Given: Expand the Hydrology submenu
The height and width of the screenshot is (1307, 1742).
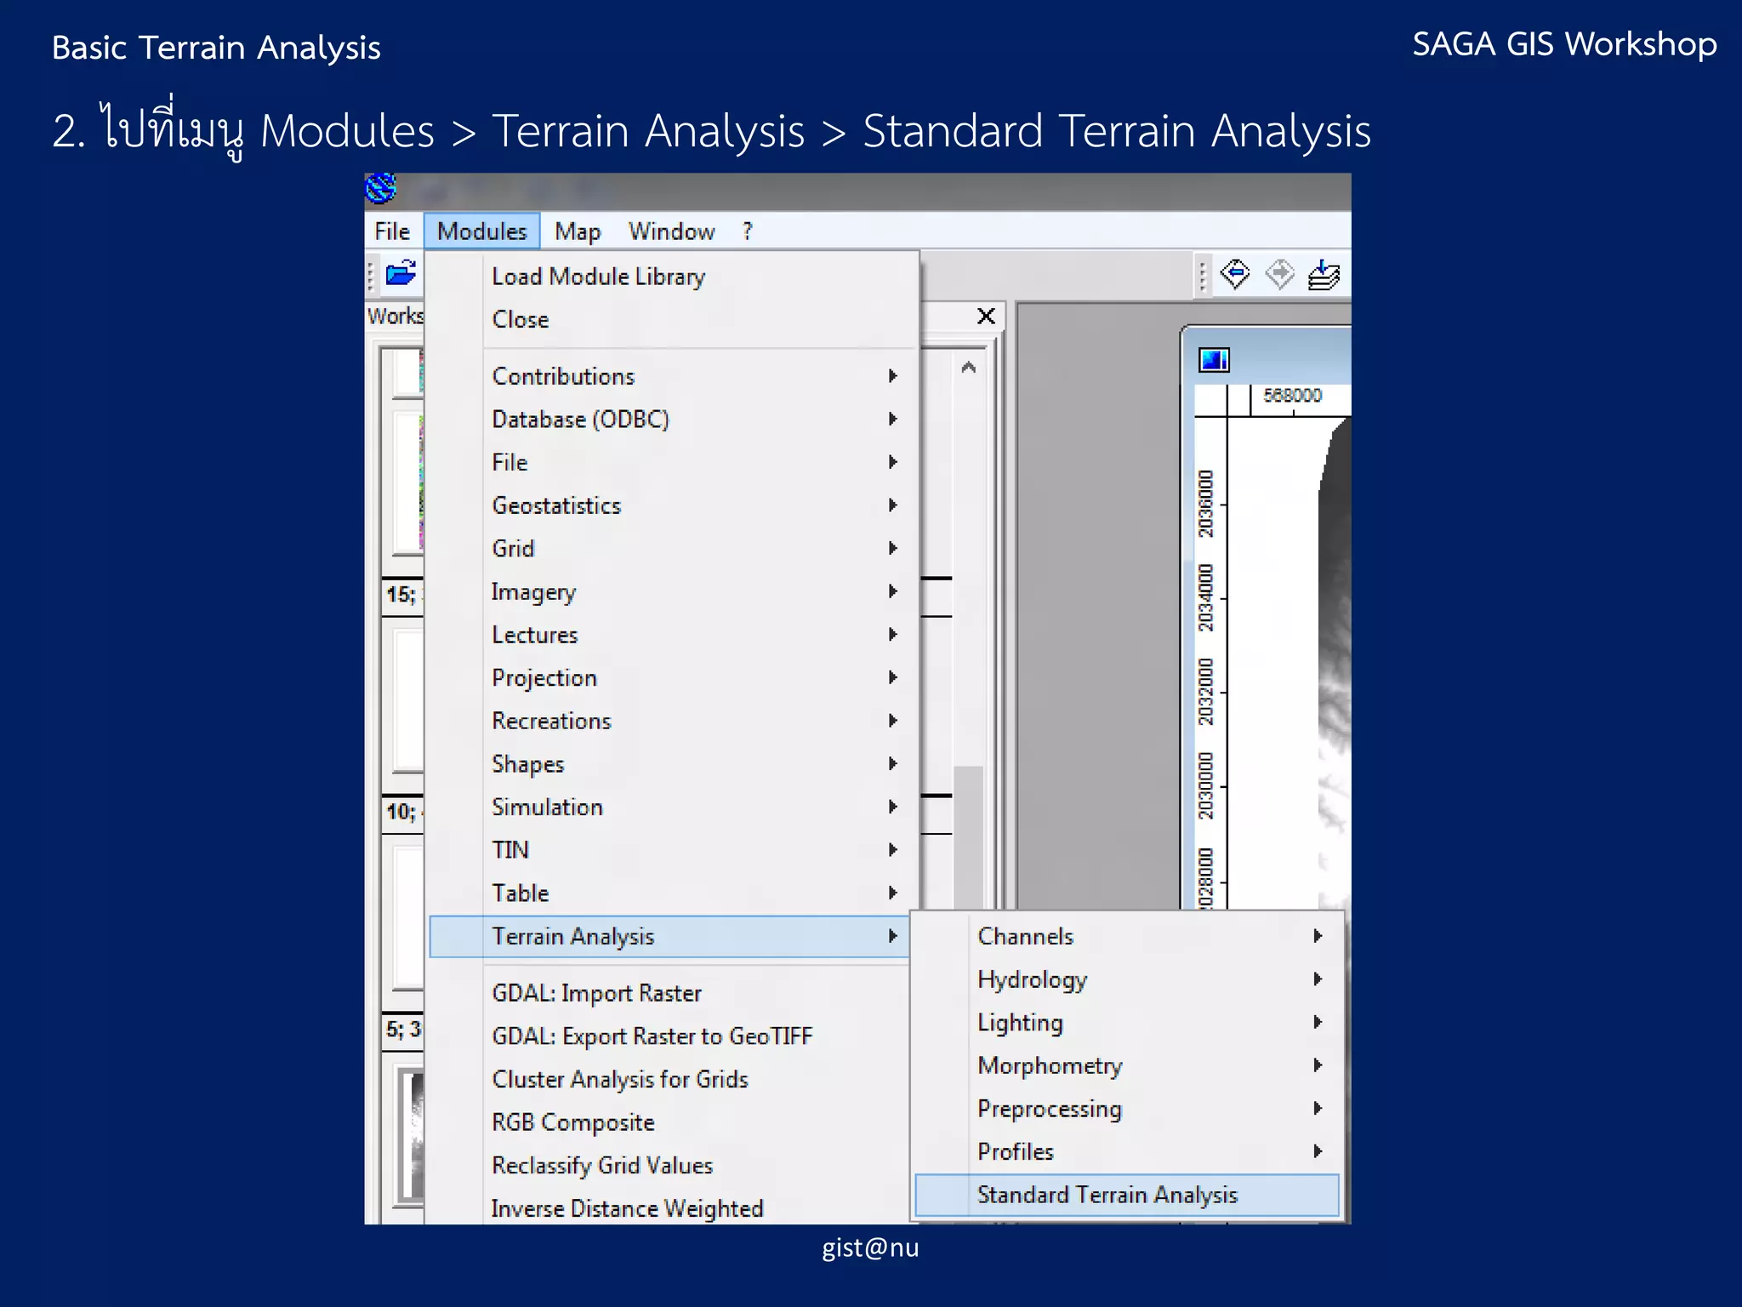Looking at the screenshot, I should pyautogui.click(x=1127, y=979).
